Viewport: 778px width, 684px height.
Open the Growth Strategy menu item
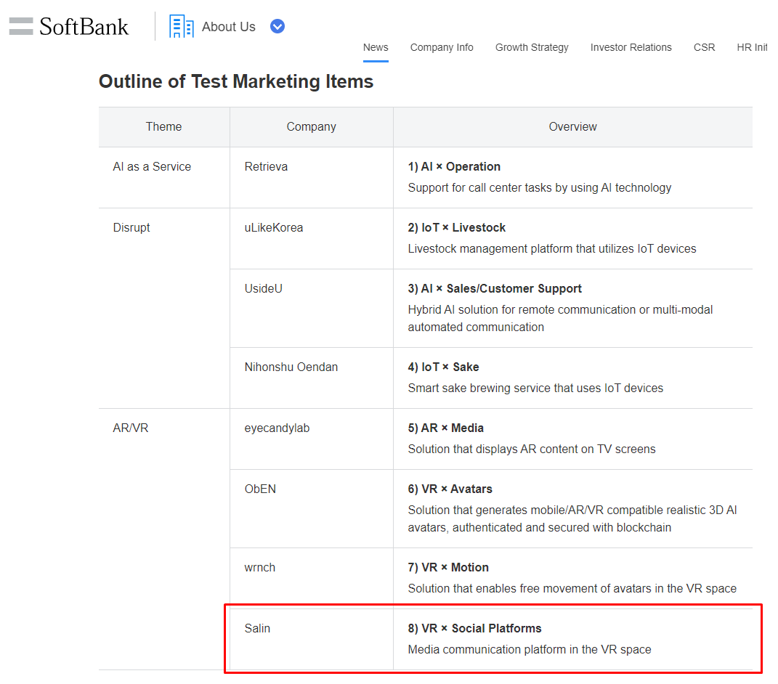coord(532,48)
